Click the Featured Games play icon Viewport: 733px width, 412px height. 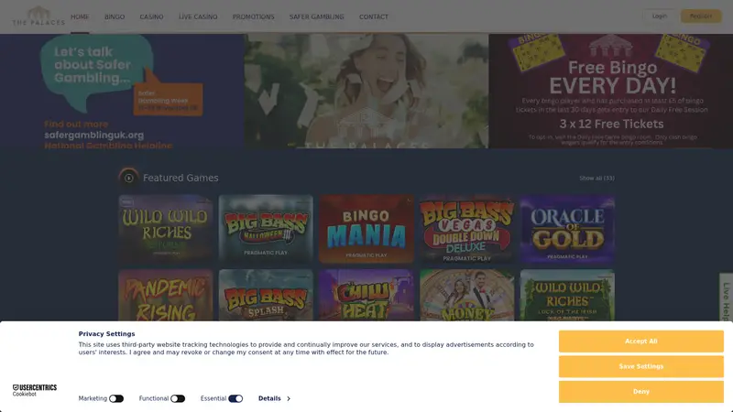[x=128, y=178]
